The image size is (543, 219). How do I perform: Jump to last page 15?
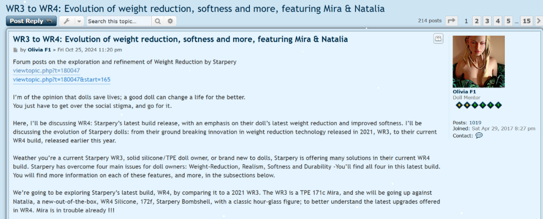(526, 21)
